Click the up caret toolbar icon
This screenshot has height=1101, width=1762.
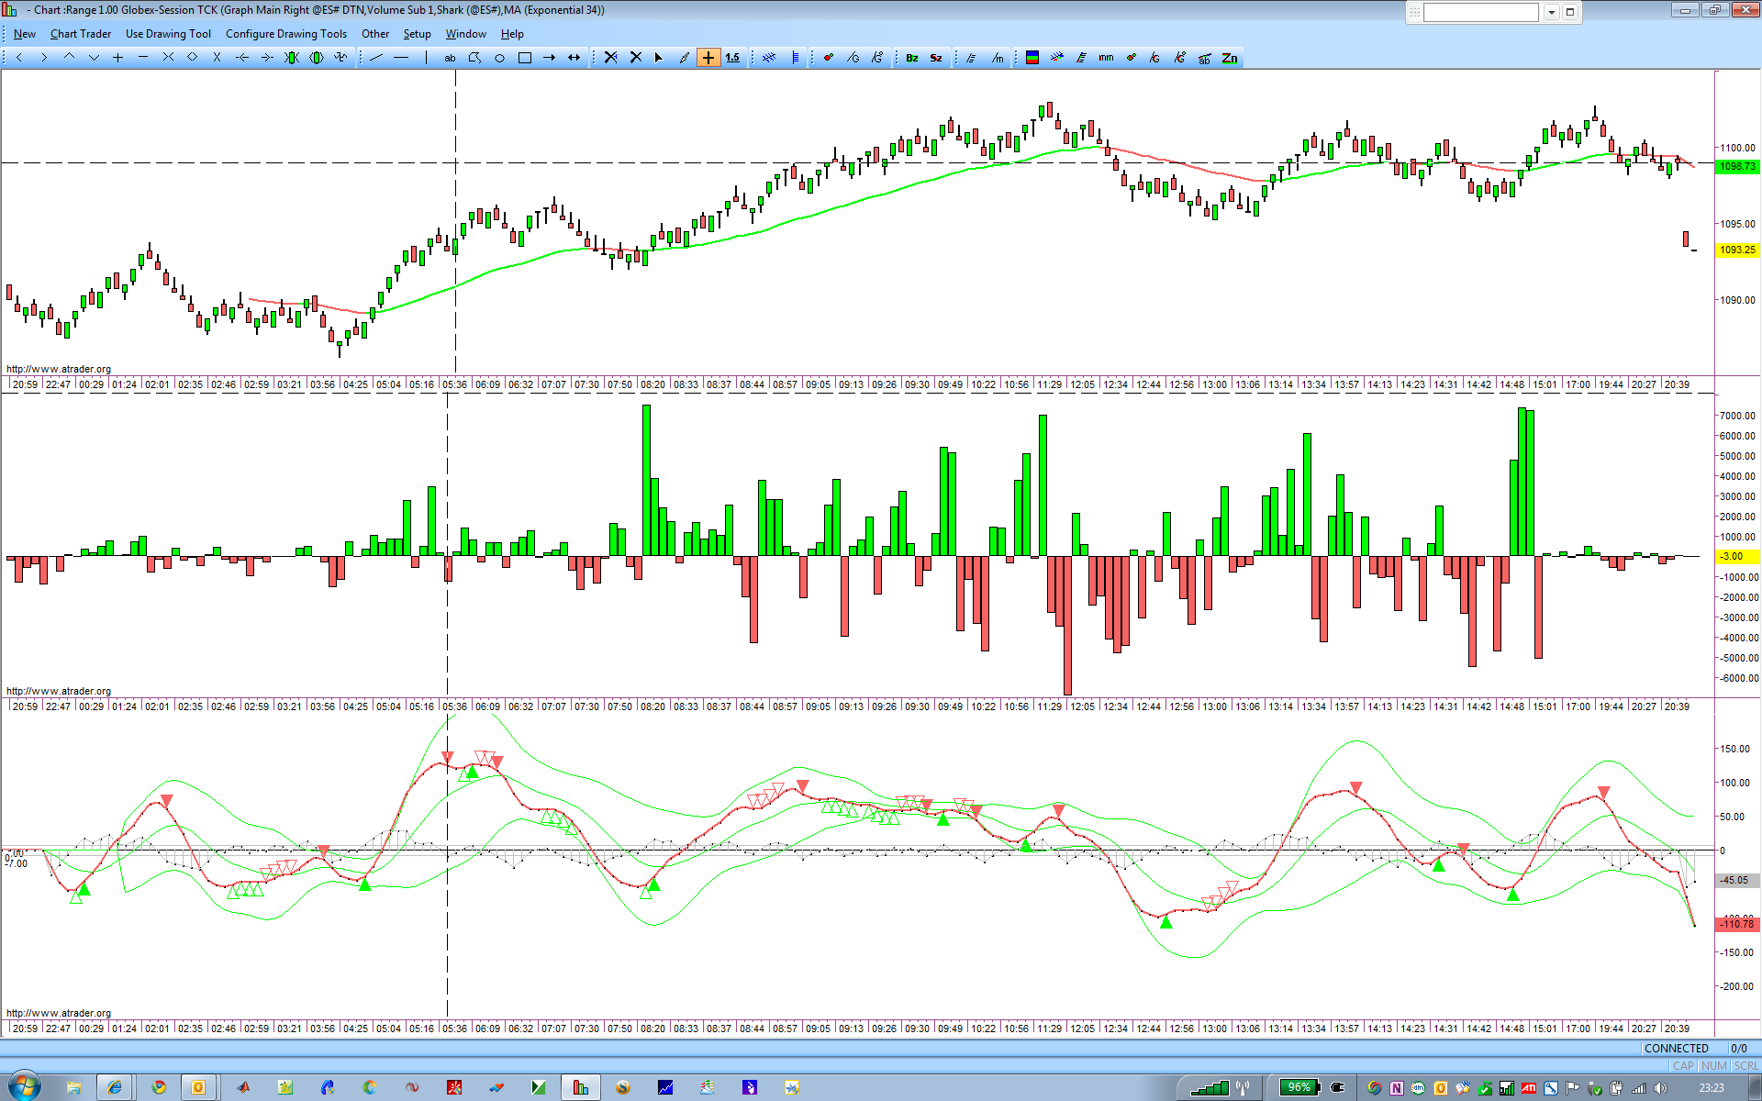(x=69, y=58)
